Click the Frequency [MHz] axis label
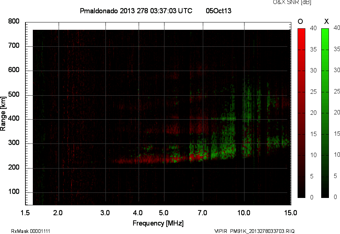 [158, 223]
